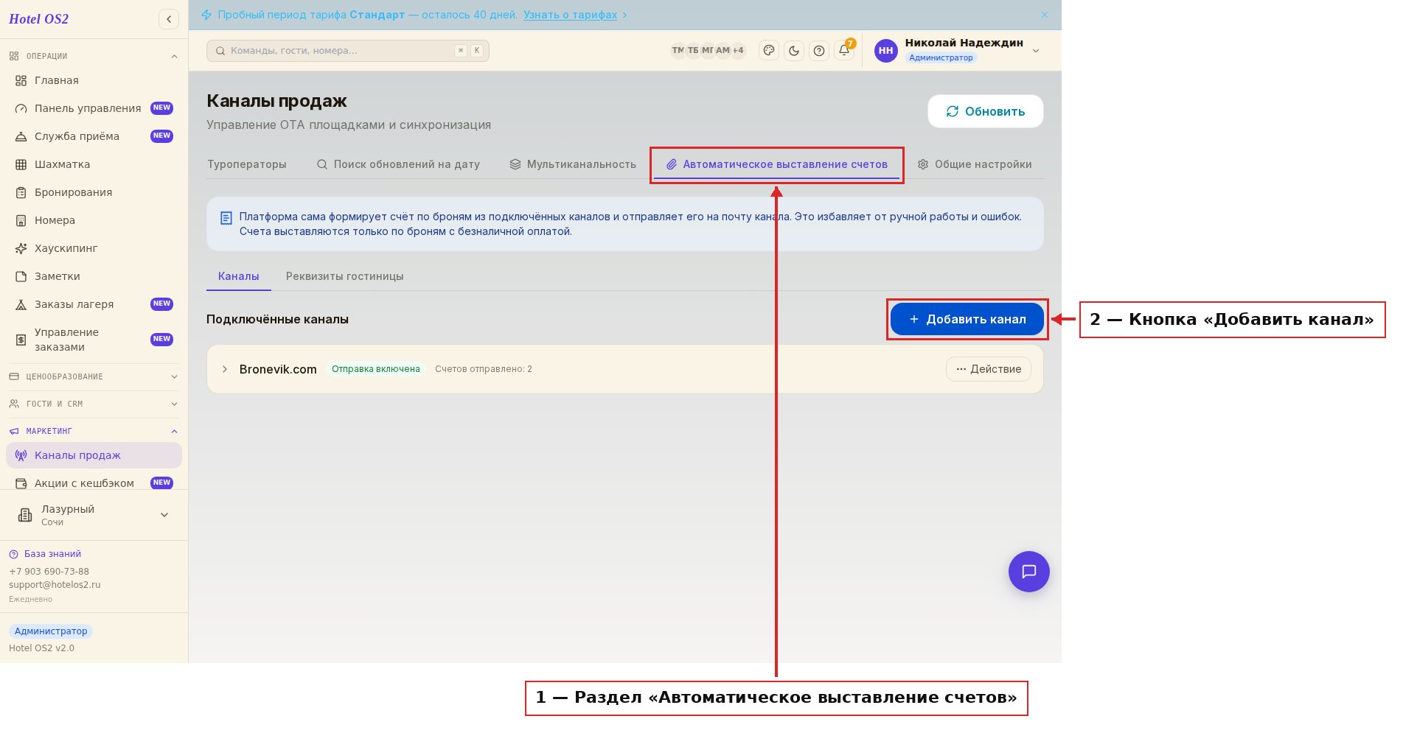The height and width of the screenshot is (733, 1403).
Task: Click the Управление заказами receipt icon
Action: point(21,340)
